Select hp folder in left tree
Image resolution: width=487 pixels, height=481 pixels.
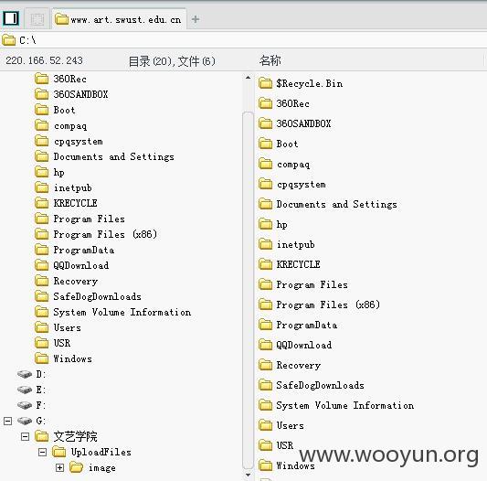[49, 172]
